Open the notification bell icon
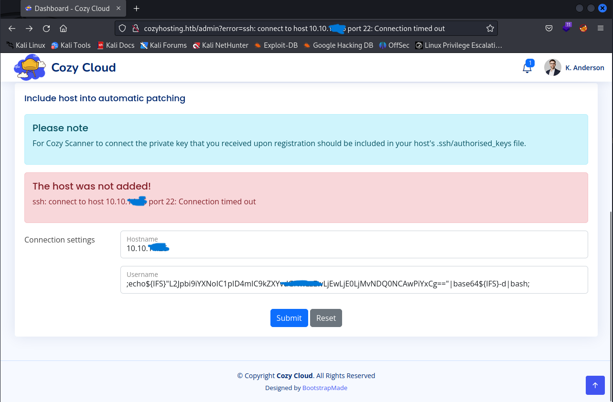613x402 pixels. click(527, 68)
